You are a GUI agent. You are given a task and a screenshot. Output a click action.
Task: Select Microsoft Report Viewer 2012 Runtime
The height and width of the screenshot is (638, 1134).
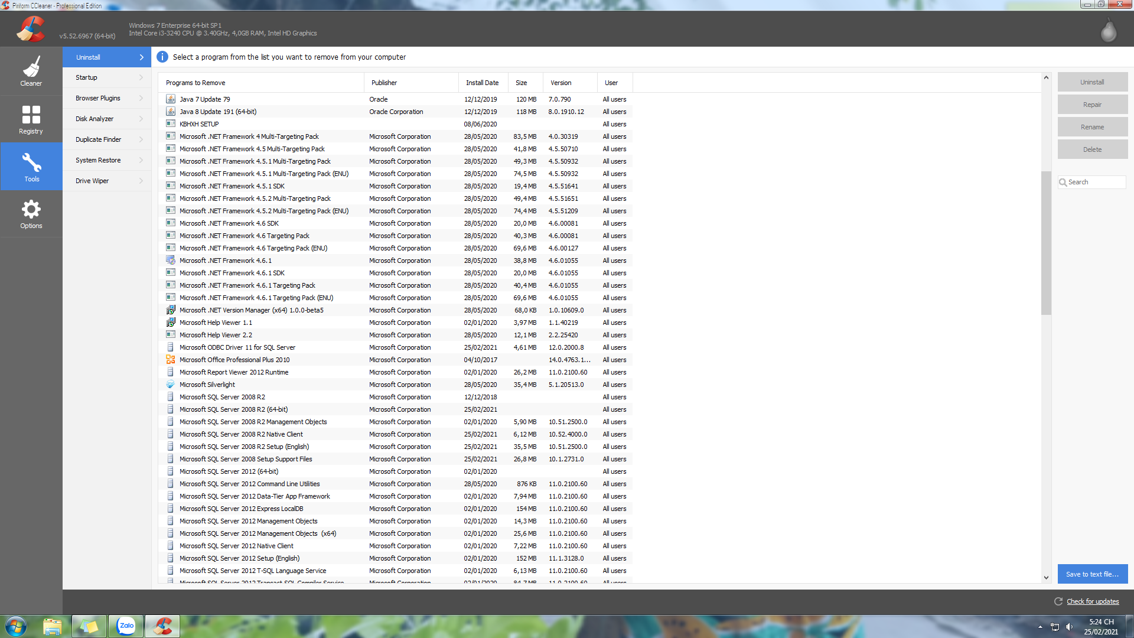(396, 372)
